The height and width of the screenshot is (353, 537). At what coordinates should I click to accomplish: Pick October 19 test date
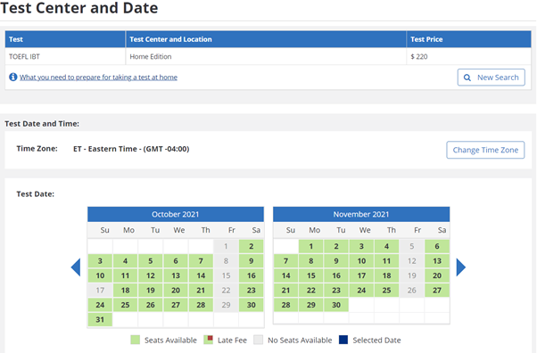coord(151,291)
